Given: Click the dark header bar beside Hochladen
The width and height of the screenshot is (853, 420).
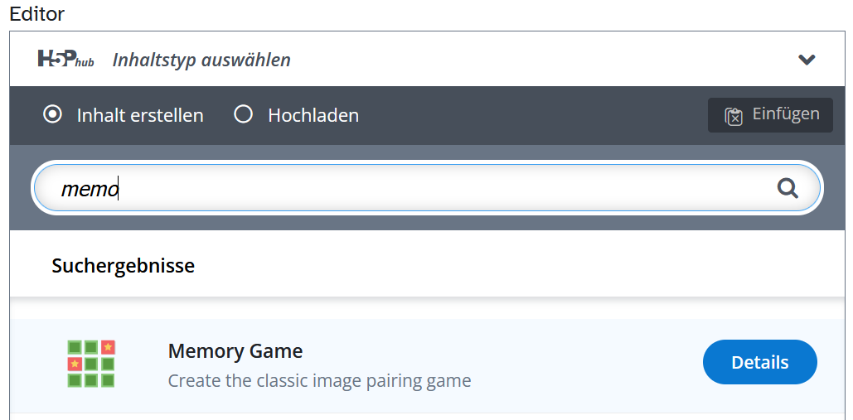Looking at the screenshot, I should pos(531,115).
